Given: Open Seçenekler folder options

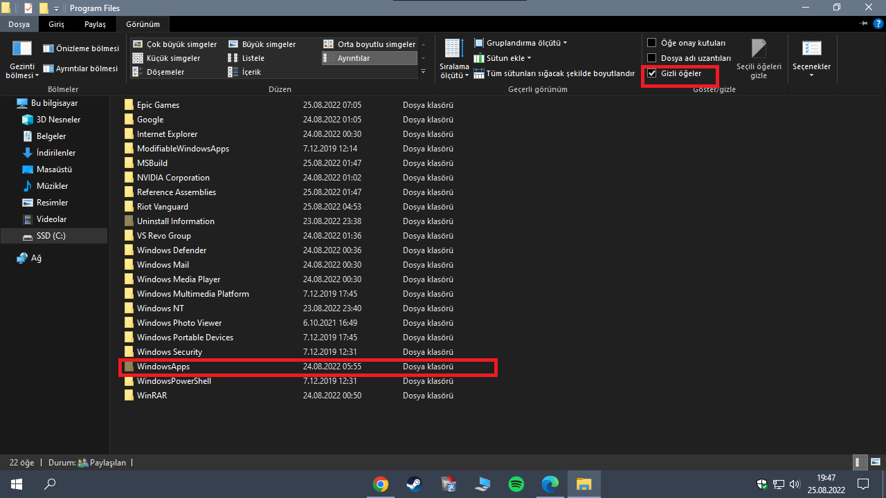Looking at the screenshot, I should click(811, 59).
